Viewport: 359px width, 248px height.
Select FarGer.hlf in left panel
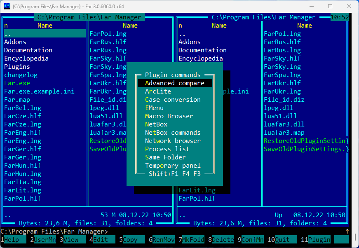pyautogui.click(x=23, y=149)
